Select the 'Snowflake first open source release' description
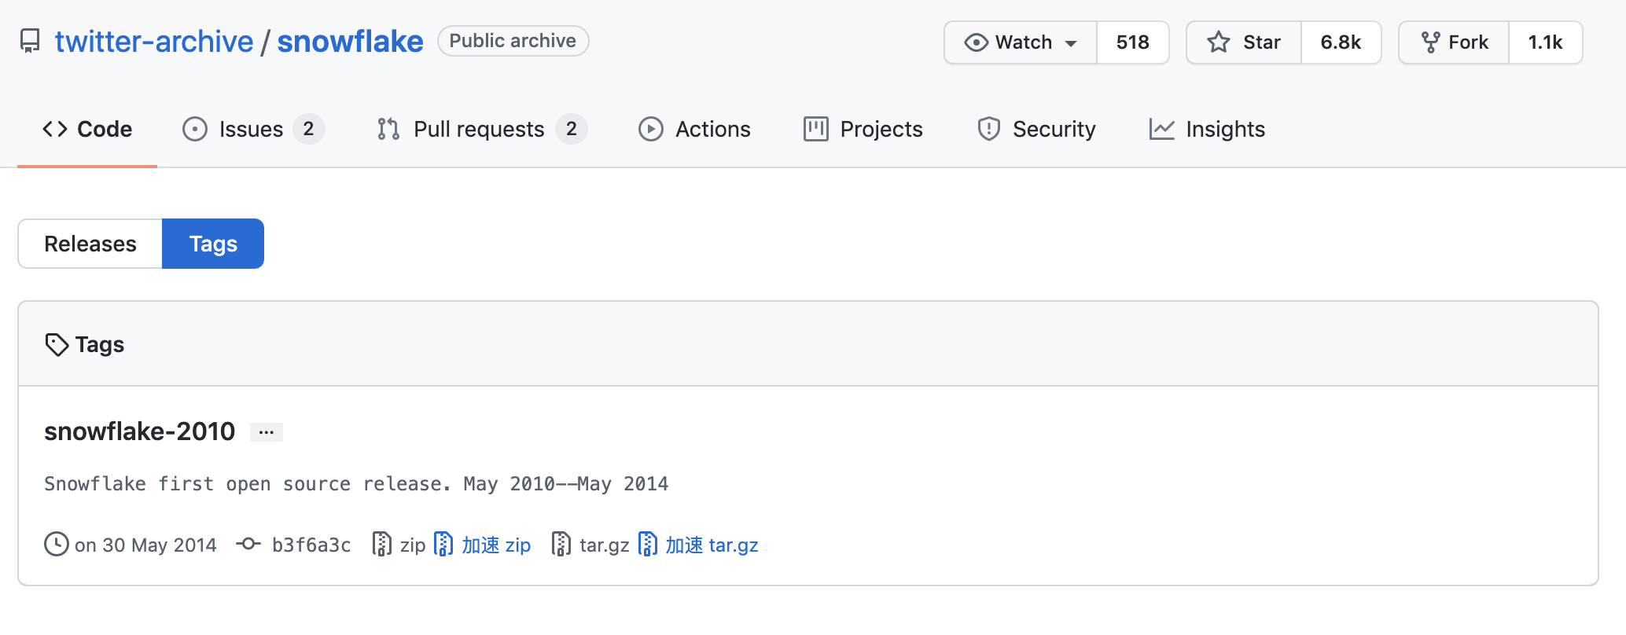The height and width of the screenshot is (635, 1626). 356,483
